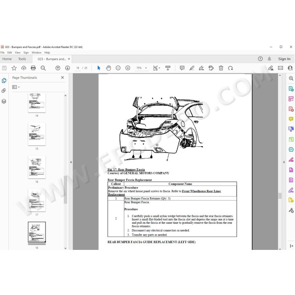The image size is (295, 295).
Task: Go to the previous page arrow
Action: tap(58, 68)
